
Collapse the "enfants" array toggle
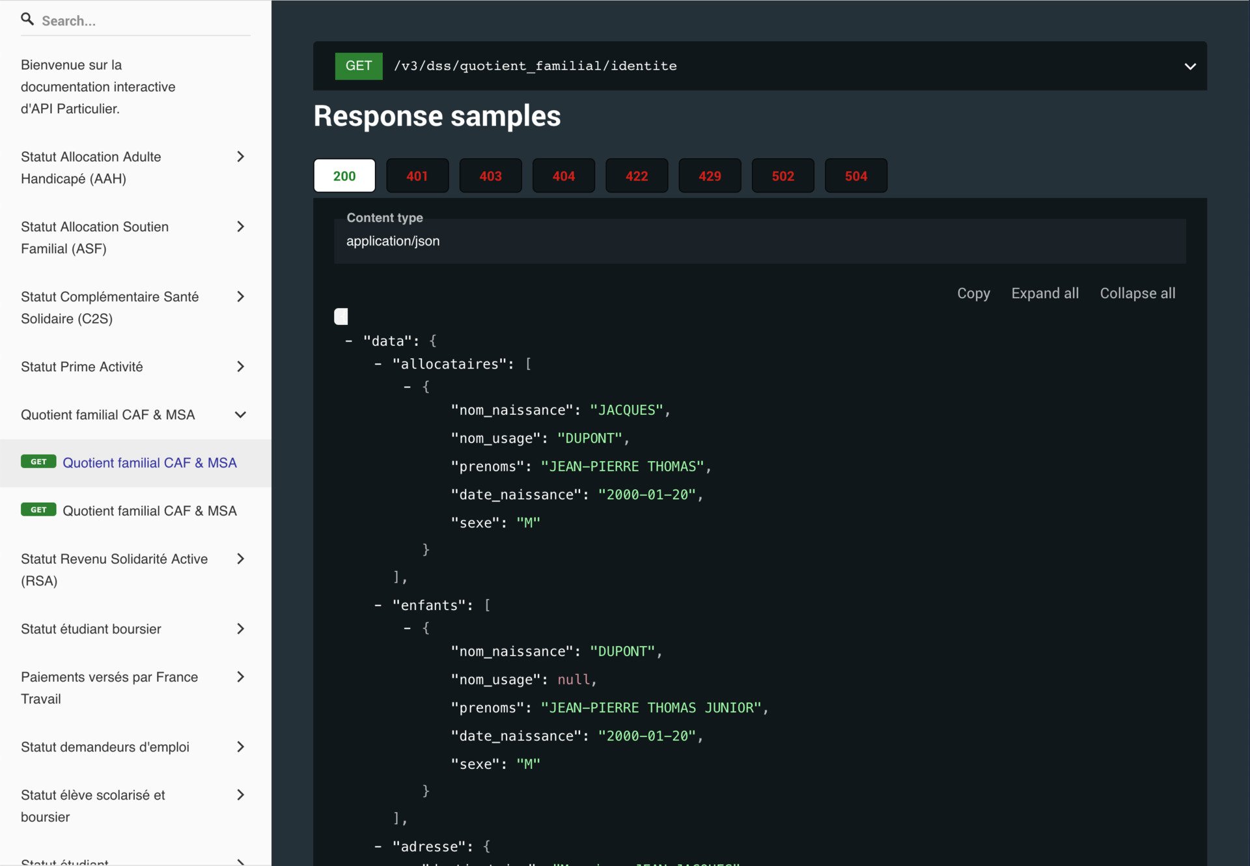[378, 605]
